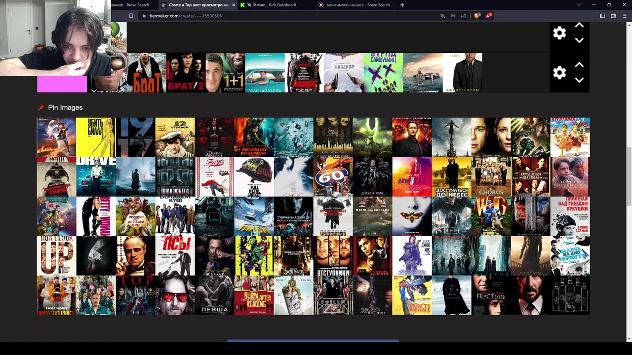Open Brave Shields lion icon
The height and width of the screenshot is (355, 632).
pyautogui.click(x=477, y=16)
